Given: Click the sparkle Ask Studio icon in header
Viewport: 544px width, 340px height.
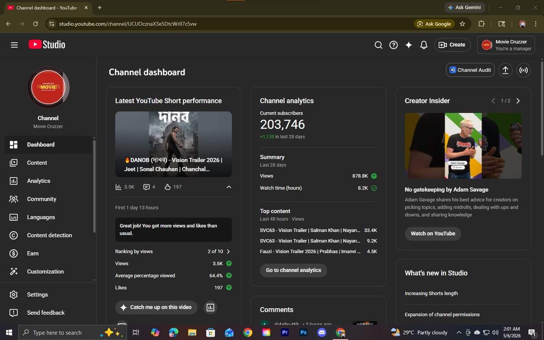Looking at the screenshot, I should [408, 45].
